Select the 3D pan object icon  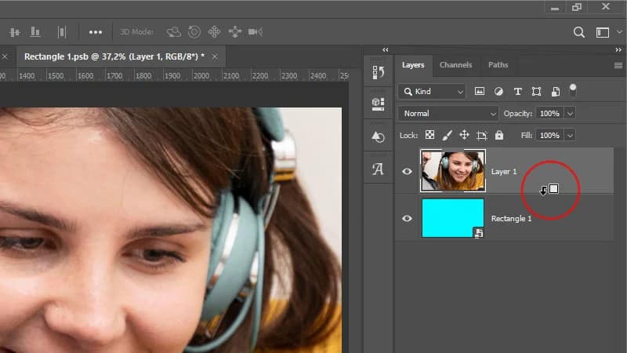tap(214, 32)
